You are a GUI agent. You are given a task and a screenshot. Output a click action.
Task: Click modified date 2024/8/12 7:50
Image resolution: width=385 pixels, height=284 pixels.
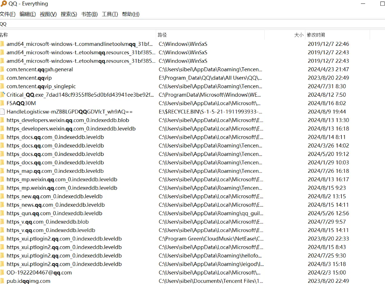(327, 95)
